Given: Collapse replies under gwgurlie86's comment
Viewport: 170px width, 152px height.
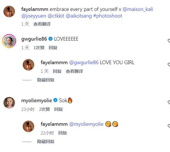Looking at the screenshot, I should point(46,80).
